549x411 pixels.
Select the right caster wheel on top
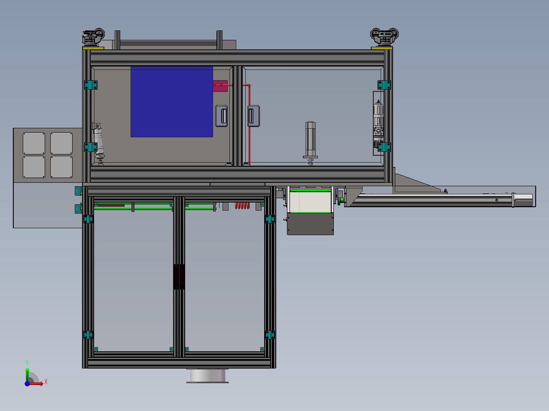pos(384,36)
